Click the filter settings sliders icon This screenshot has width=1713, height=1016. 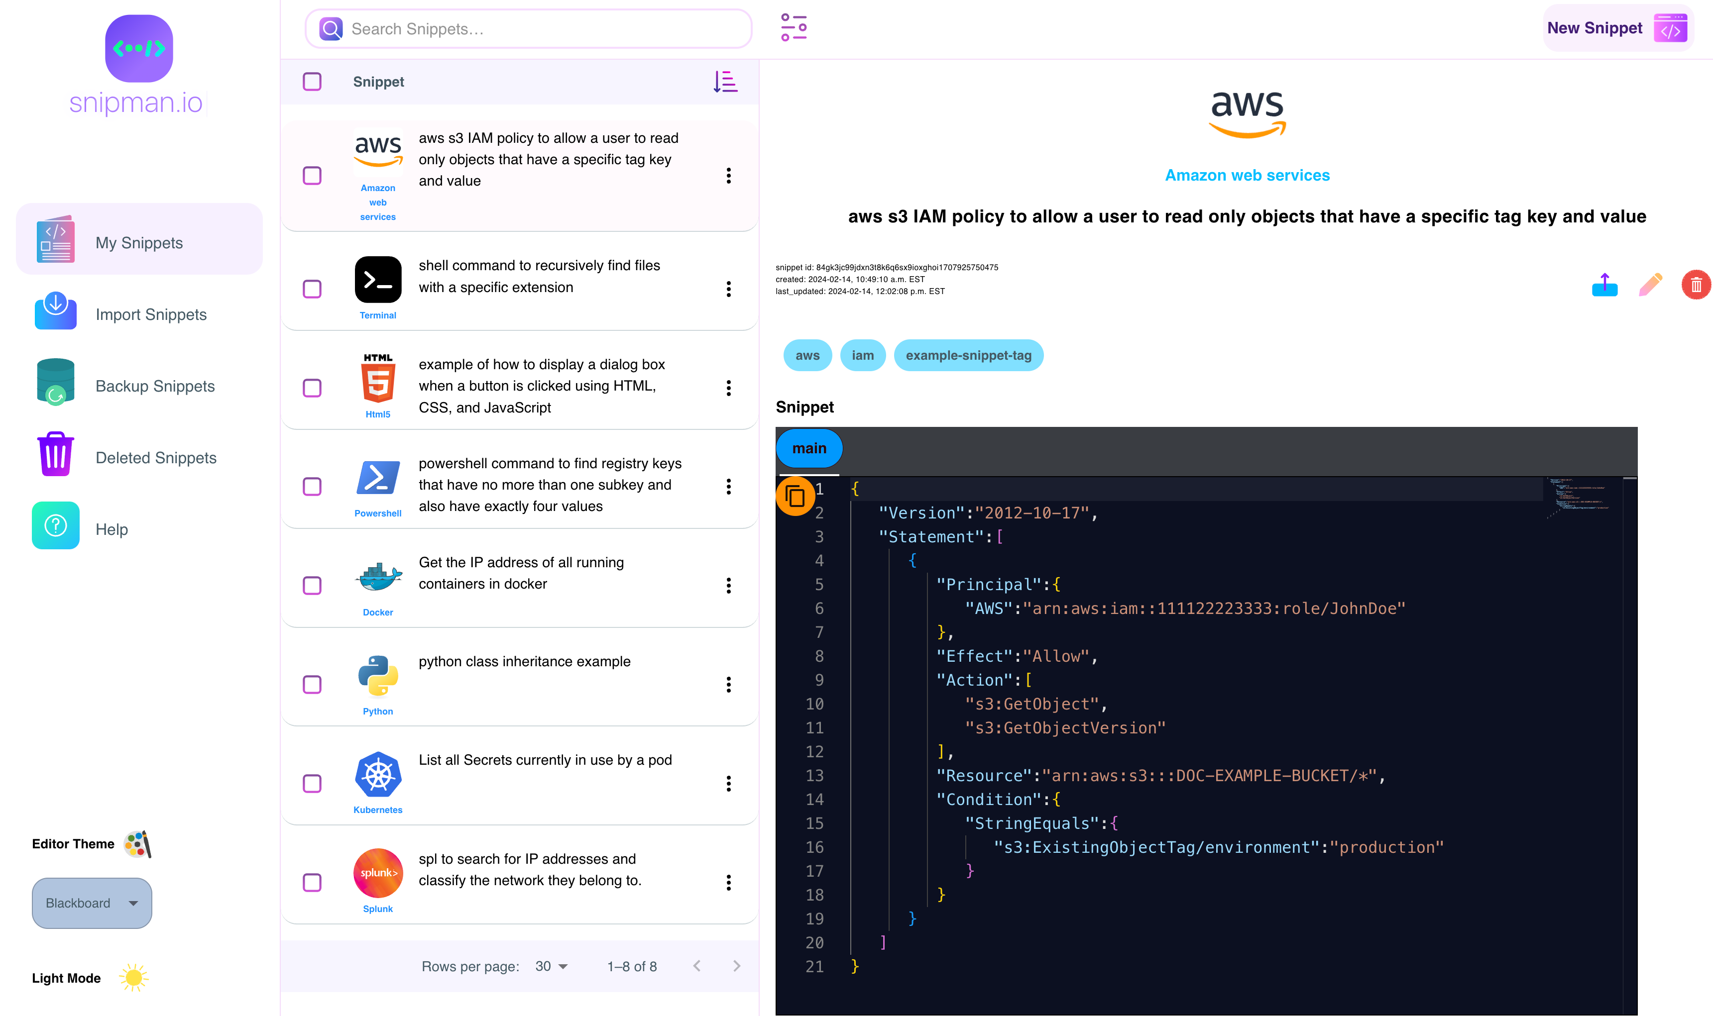coord(793,28)
